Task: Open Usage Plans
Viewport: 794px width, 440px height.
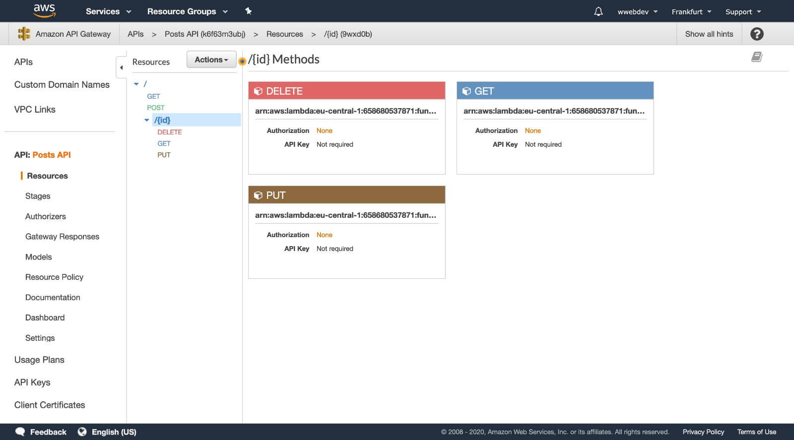Action: click(x=39, y=360)
